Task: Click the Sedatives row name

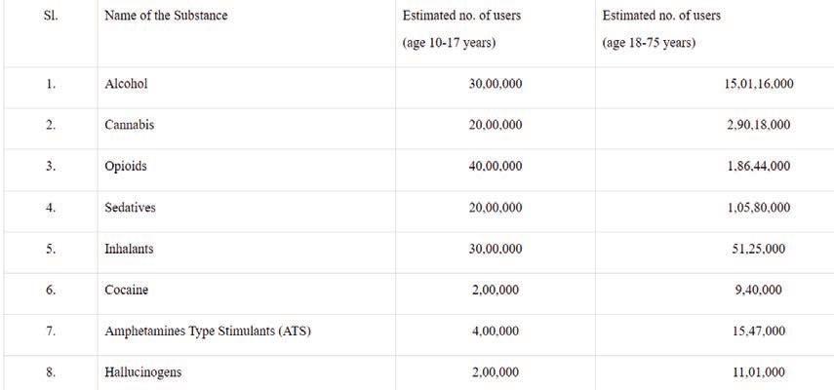Action: point(131,208)
